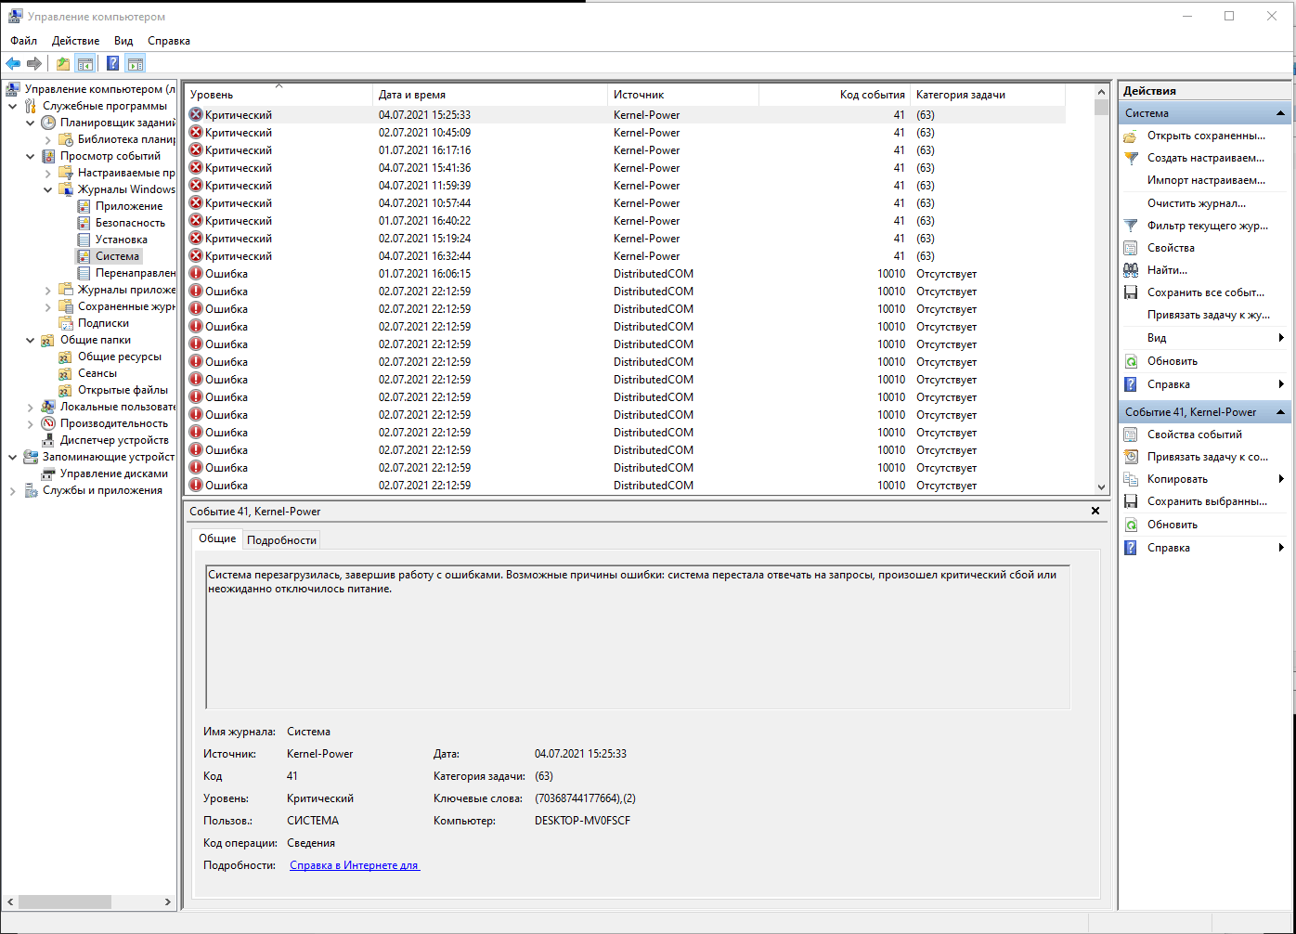
Task: Select the Запоминающие устройства tree item
Action: (108, 457)
